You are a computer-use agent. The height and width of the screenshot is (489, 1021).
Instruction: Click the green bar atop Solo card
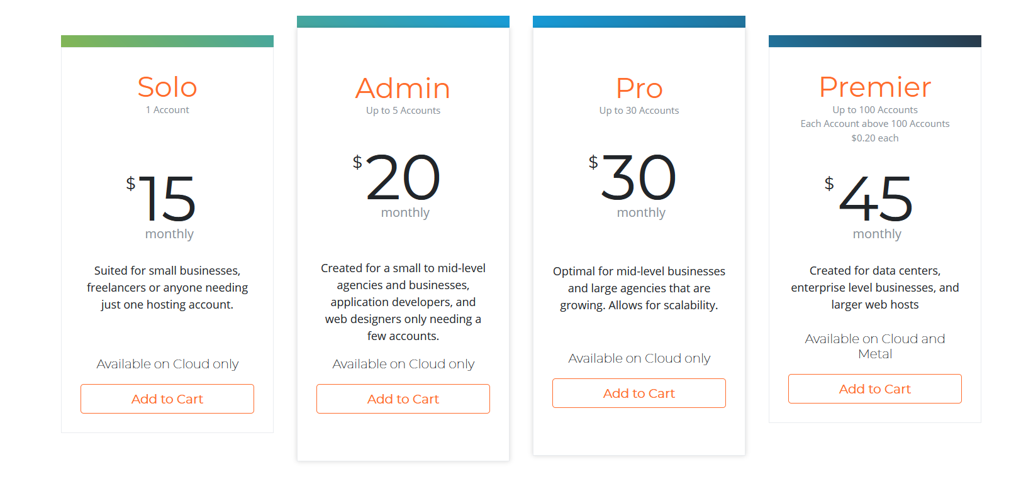167,41
